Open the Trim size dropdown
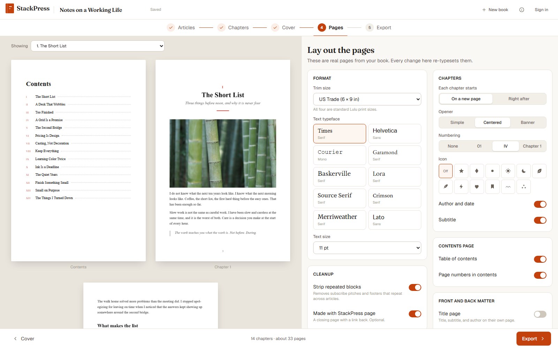 tap(367, 99)
